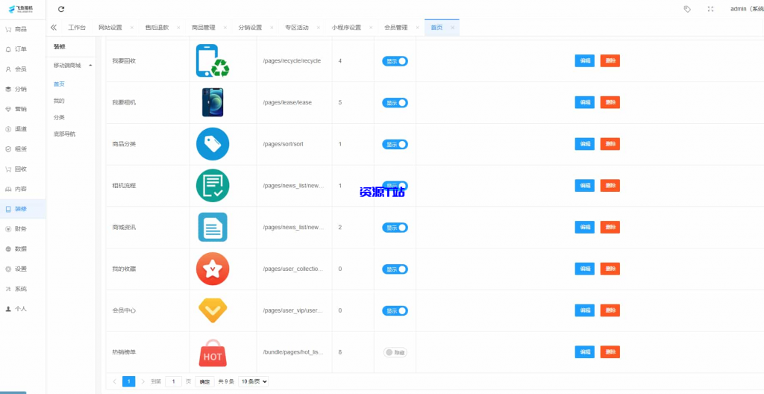Switch to 小程序设置 tab

[x=346, y=28]
